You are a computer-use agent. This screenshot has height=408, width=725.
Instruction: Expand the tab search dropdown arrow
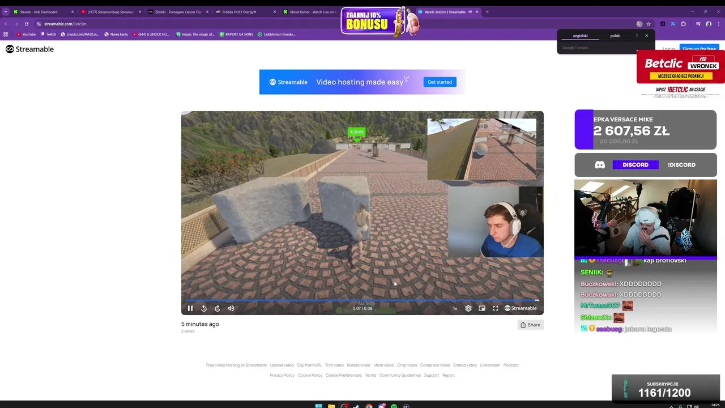pyautogui.click(x=6, y=12)
